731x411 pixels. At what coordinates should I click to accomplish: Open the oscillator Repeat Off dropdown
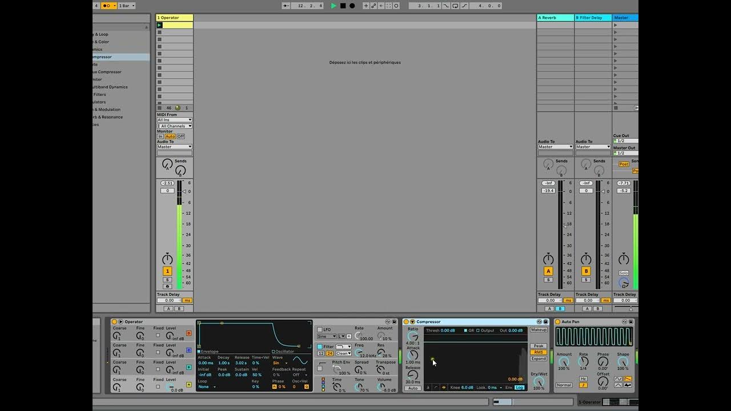(x=300, y=375)
